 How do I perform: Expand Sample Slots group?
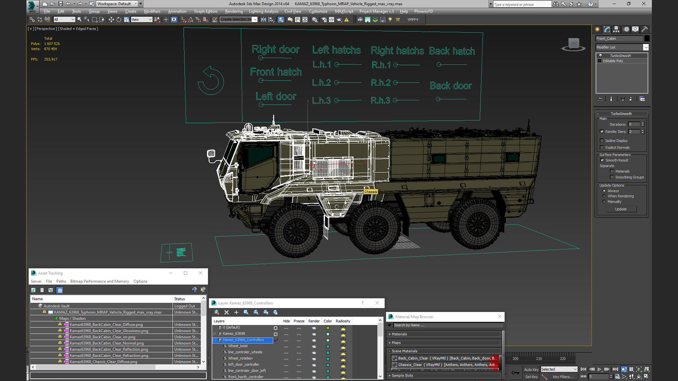(389, 376)
